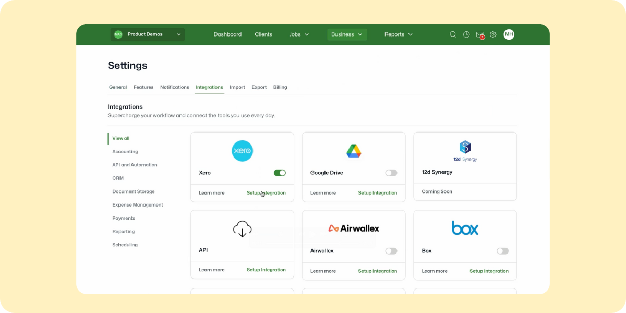Expand the Jobs menu
Viewport: 626px width, 313px height.
(x=299, y=34)
